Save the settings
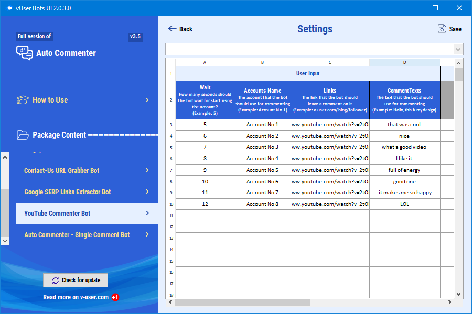 click(x=449, y=29)
